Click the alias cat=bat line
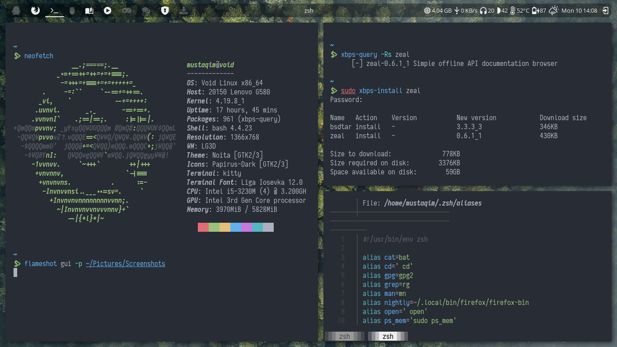This screenshot has width=617, height=347. click(x=386, y=258)
